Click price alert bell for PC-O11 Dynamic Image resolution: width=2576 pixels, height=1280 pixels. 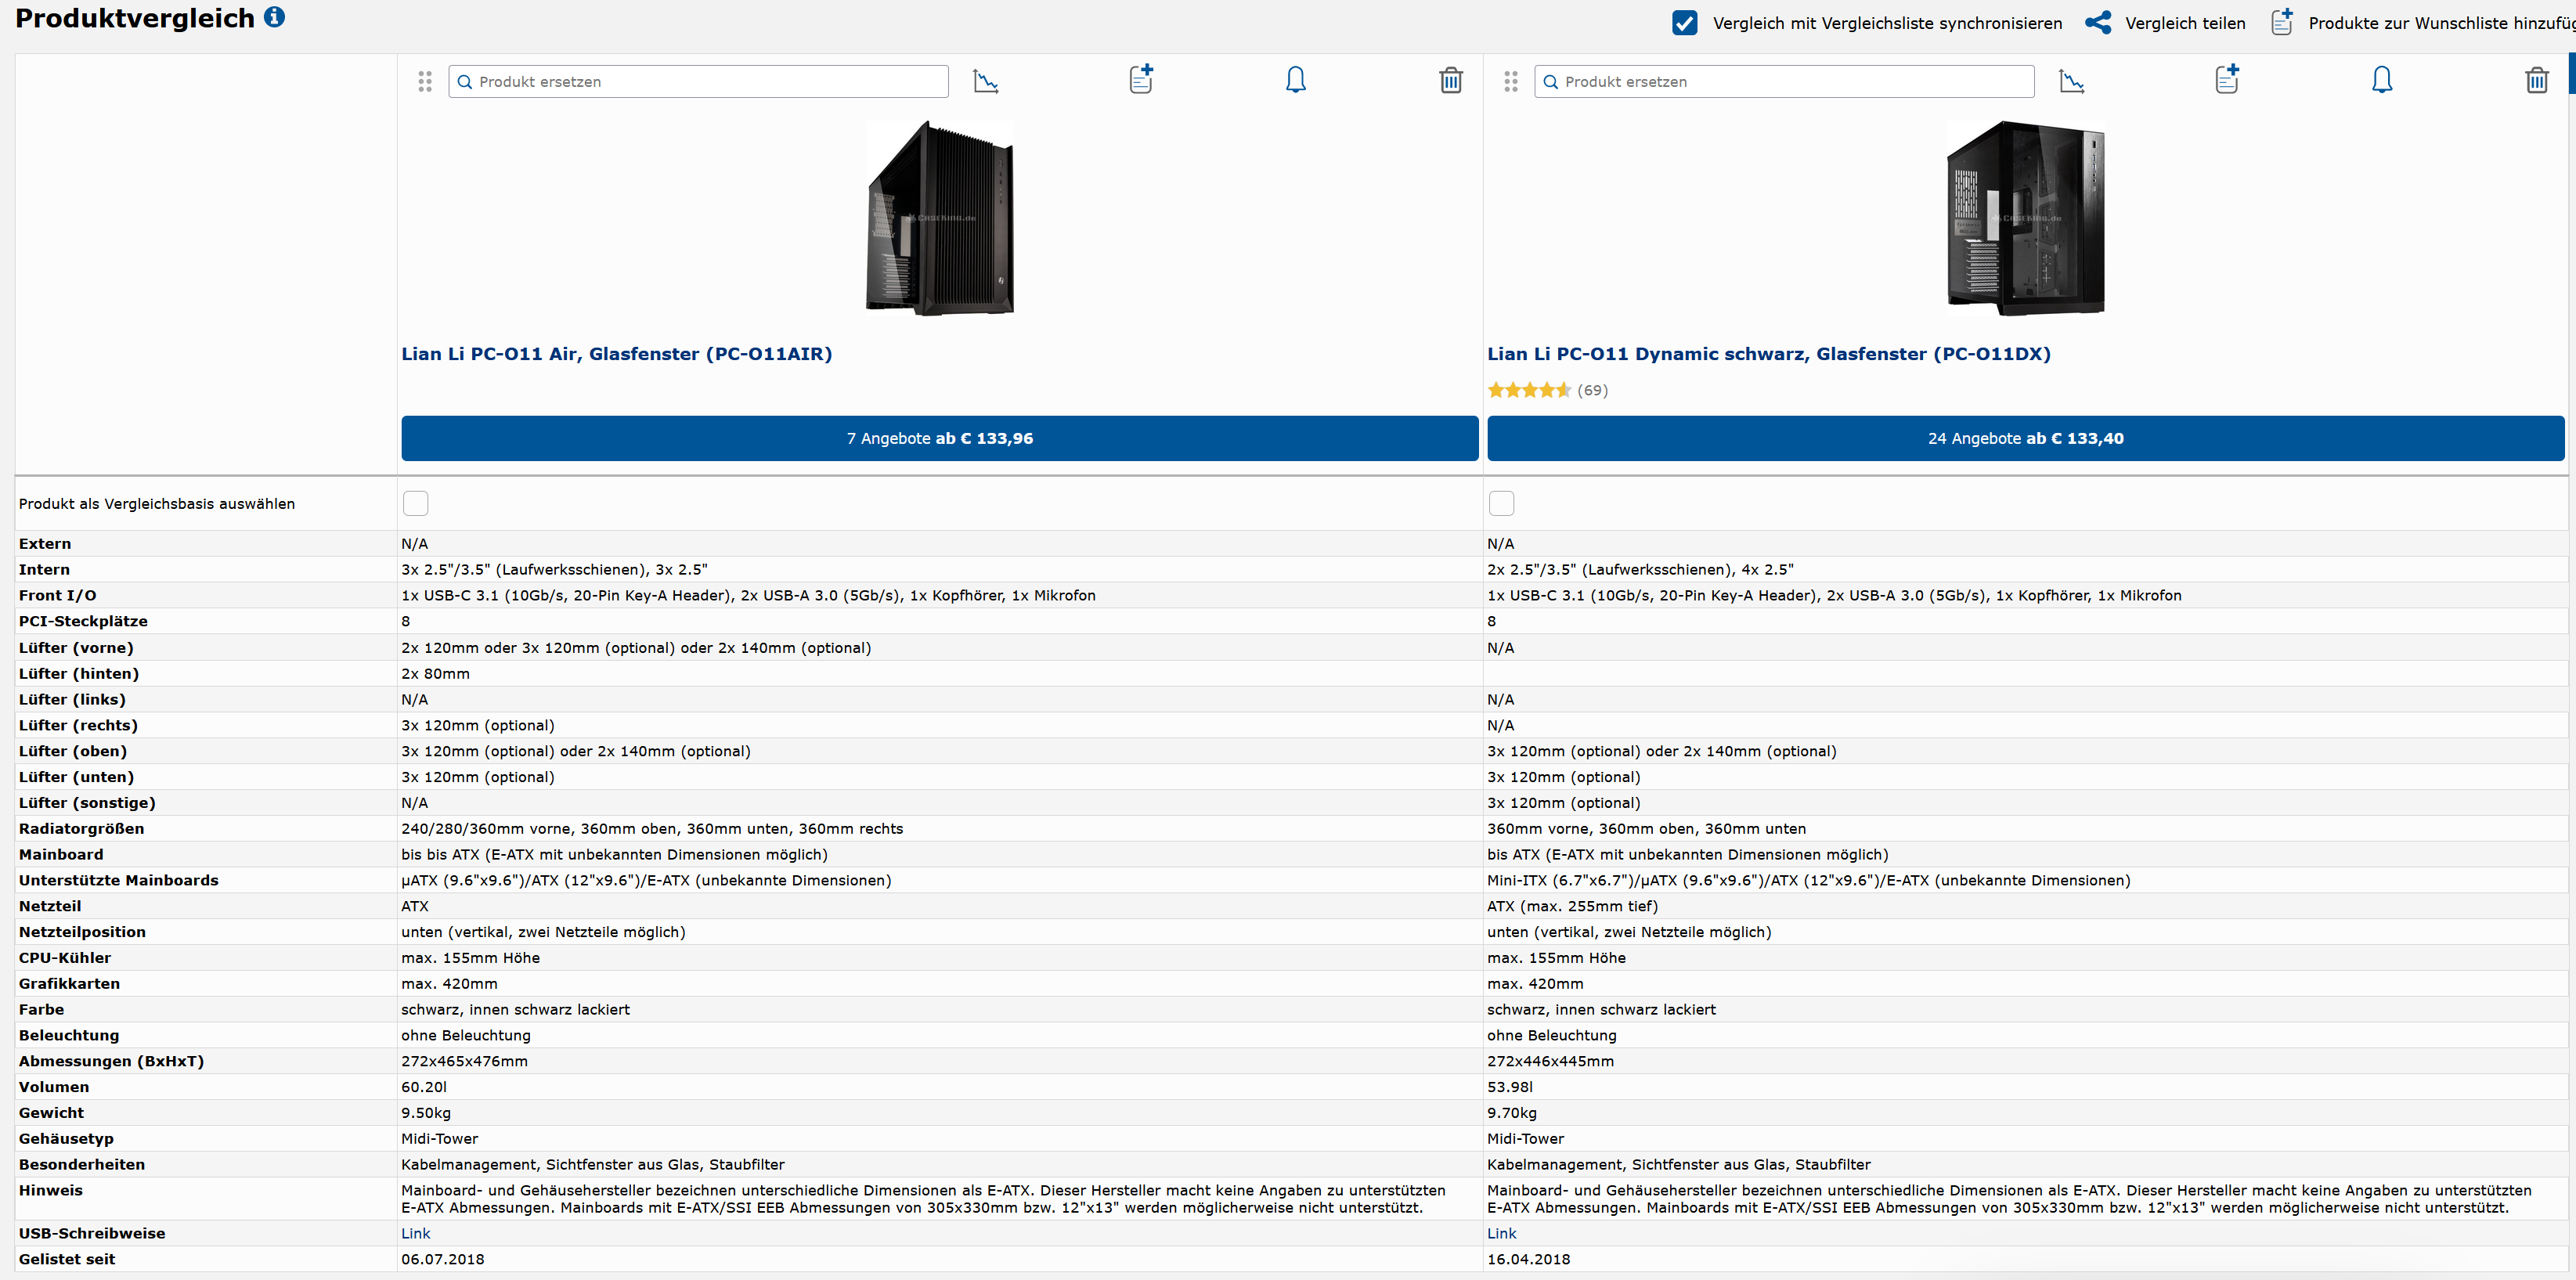point(2381,80)
